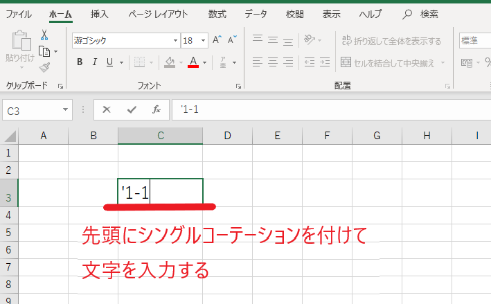Toggle Underline formatting
Viewport: 491px width, 304px height.
tap(109, 62)
